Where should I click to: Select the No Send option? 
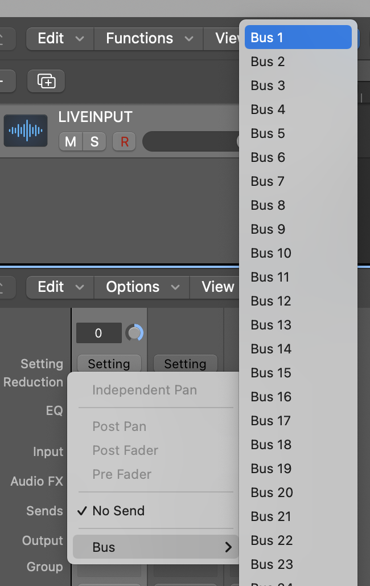[118, 511]
